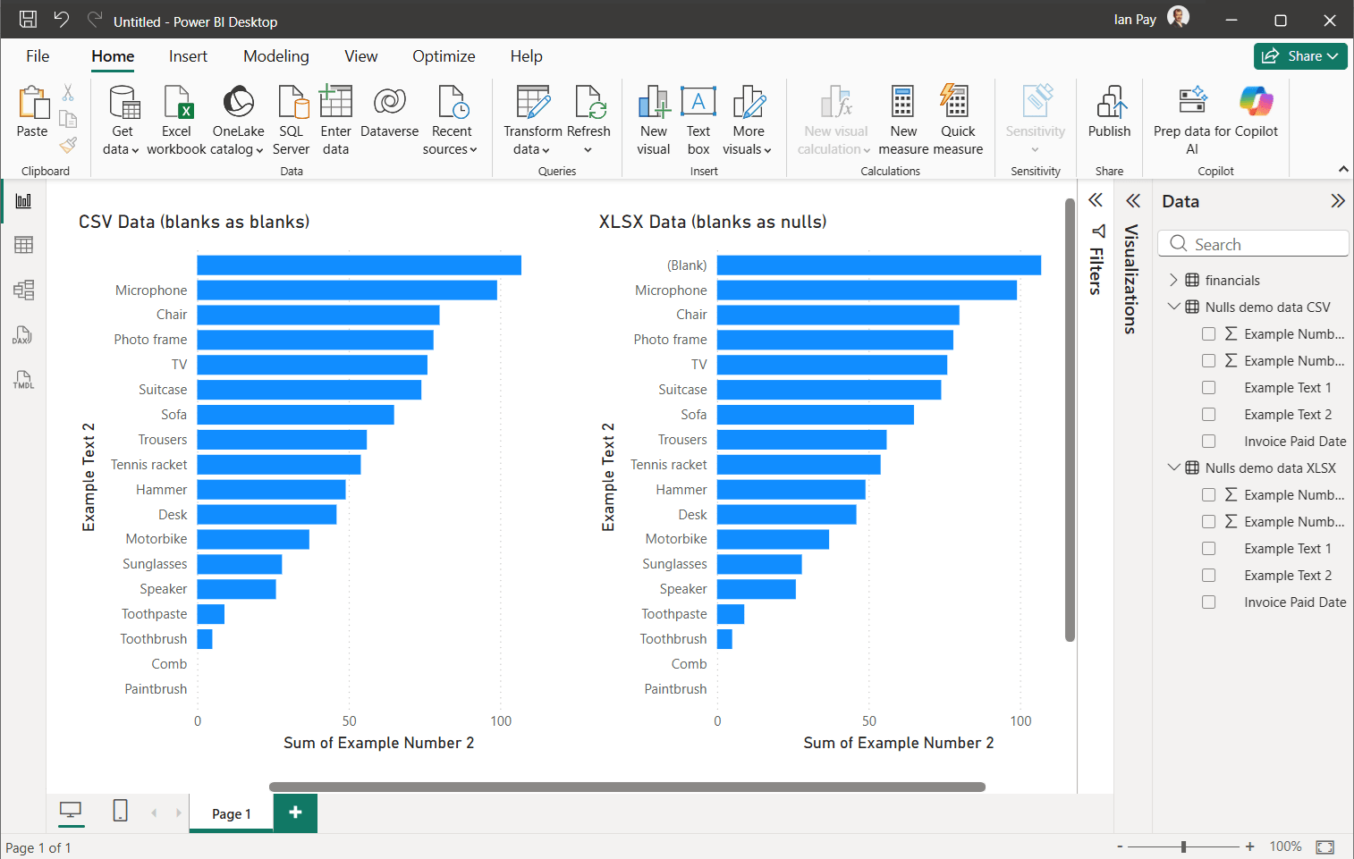
Task: Open Model view from left sidebar
Action: (23, 290)
